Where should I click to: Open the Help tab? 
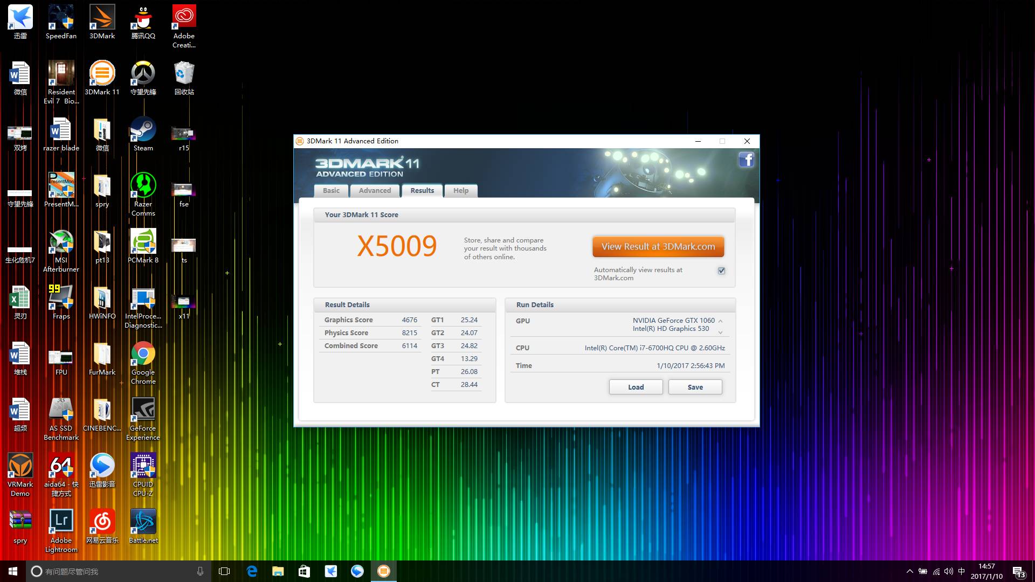(x=460, y=190)
